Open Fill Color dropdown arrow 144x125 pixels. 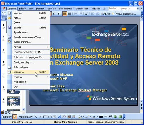tap(83, 117)
